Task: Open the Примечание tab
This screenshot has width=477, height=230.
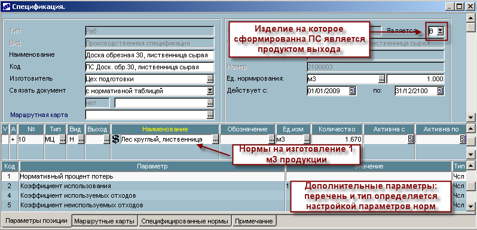Action: coord(254,221)
